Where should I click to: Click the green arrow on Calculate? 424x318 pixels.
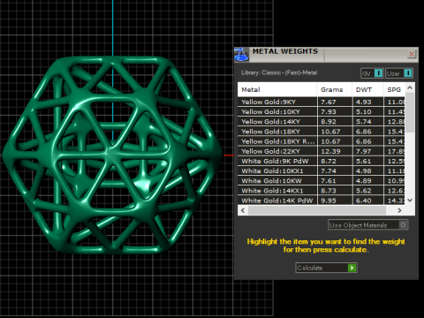click(352, 268)
